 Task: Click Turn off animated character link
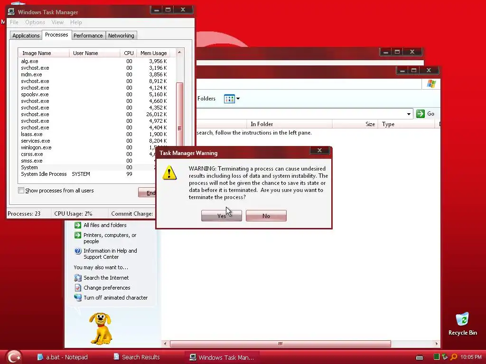116,298
